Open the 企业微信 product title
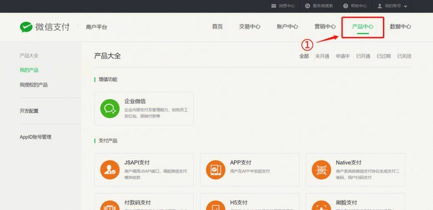The width and height of the screenshot is (433, 210). [135, 101]
